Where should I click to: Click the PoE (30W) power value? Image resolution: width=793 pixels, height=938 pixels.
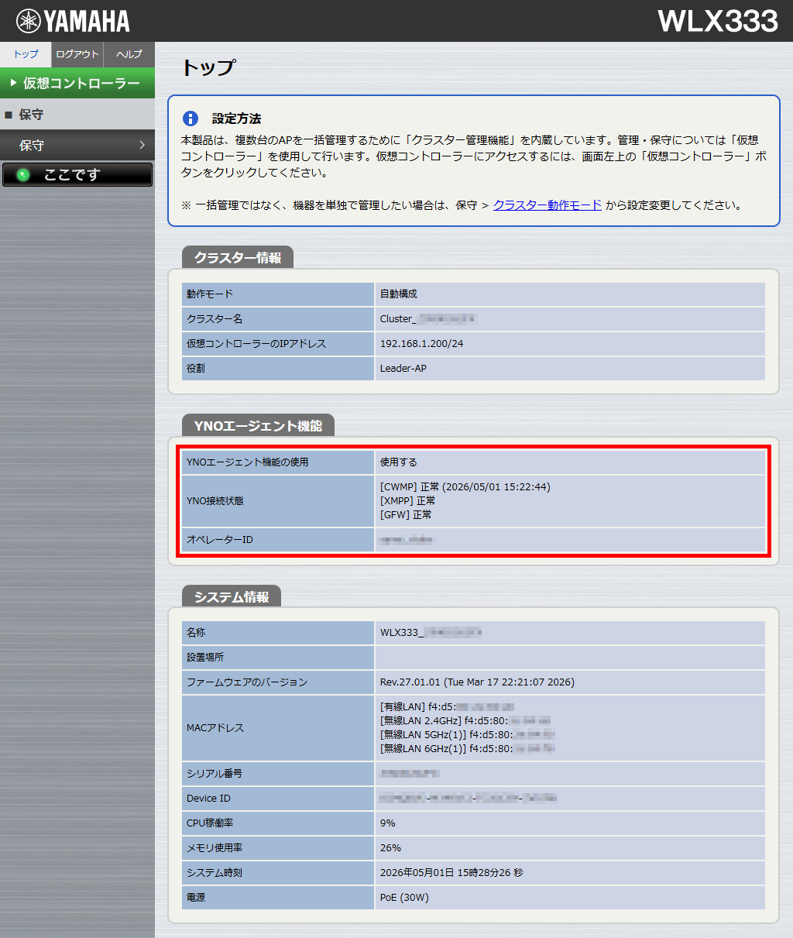pos(404,898)
